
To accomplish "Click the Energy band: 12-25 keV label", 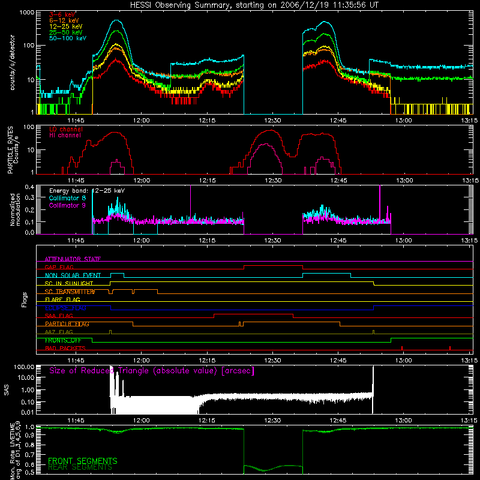I will click(x=87, y=191).
